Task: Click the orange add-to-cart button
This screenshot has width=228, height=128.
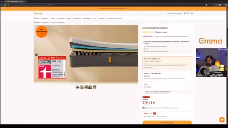Action: click(167, 122)
